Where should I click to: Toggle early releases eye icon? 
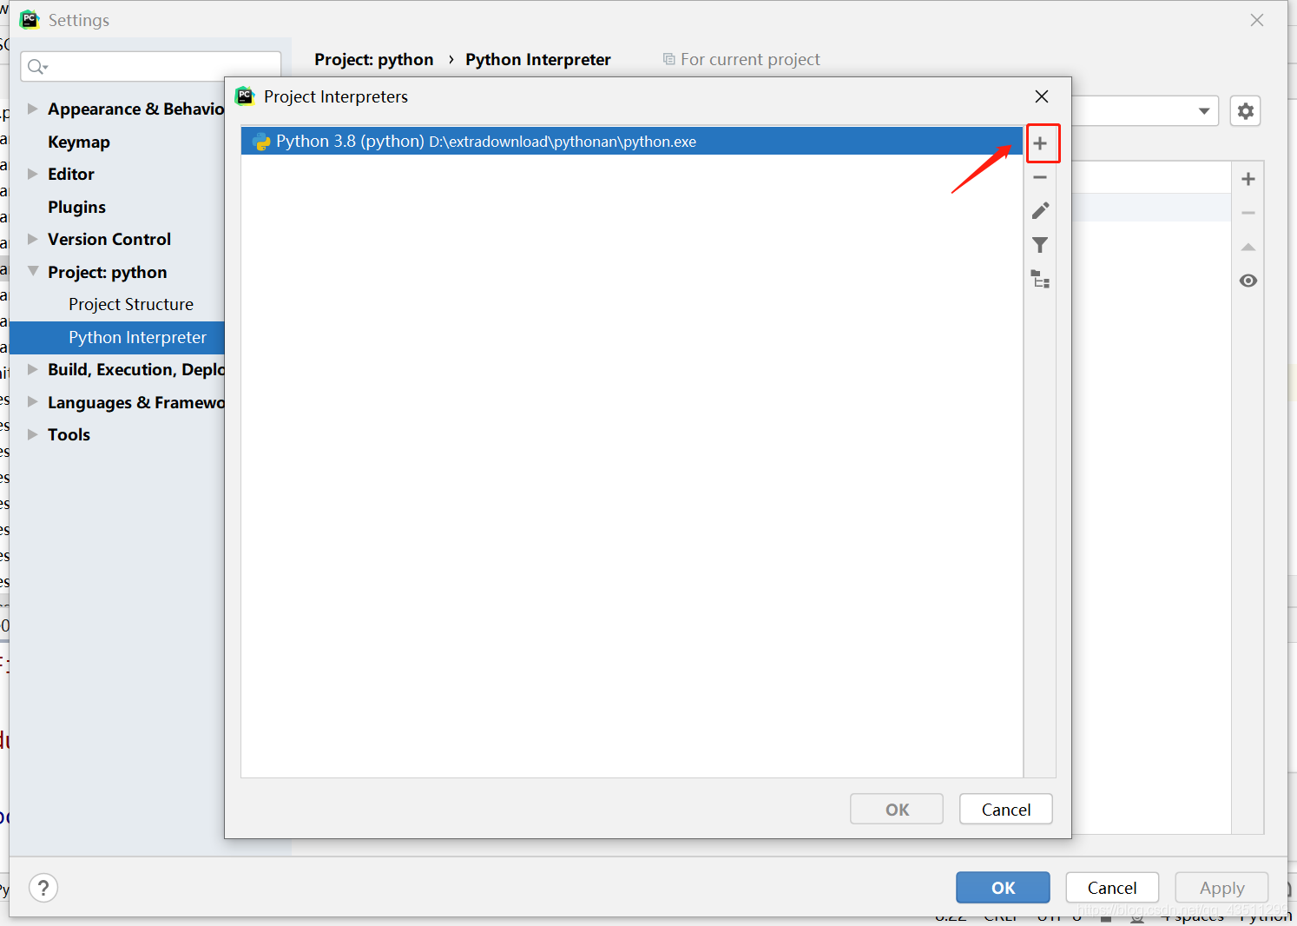click(1248, 281)
